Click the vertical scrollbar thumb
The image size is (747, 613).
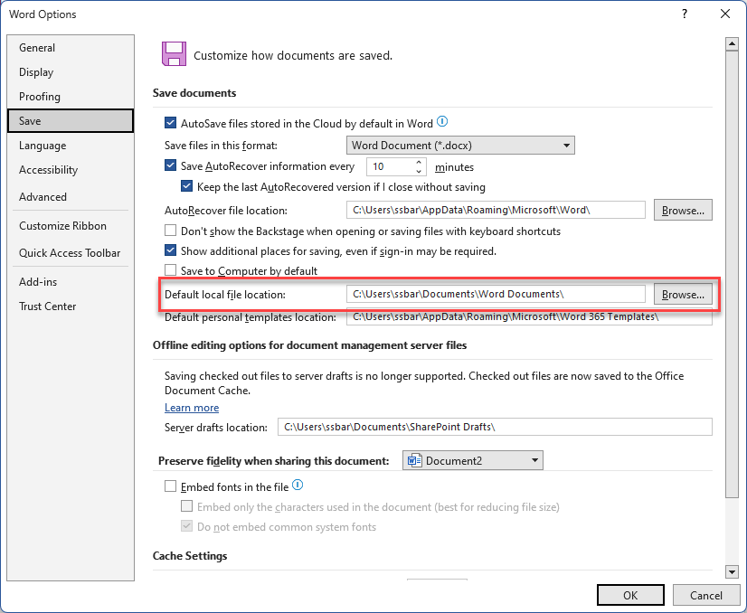732,275
